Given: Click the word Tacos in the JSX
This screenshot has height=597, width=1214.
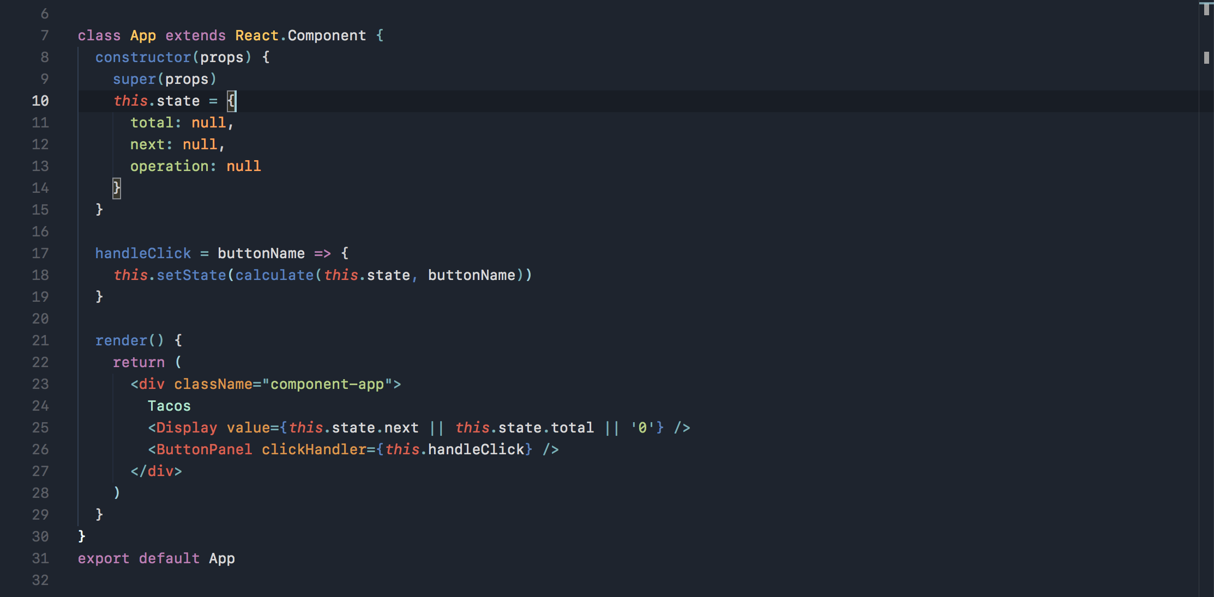Looking at the screenshot, I should pos(169,406).
